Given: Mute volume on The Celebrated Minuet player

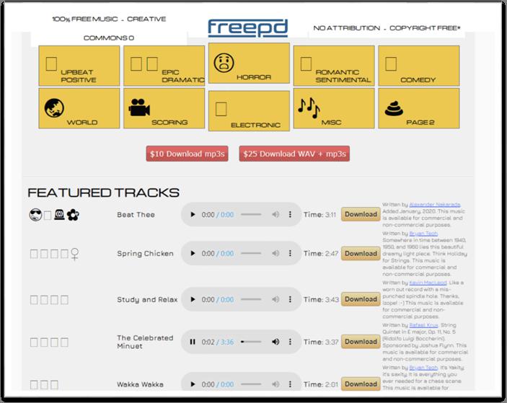Looking at the screenshot, I should click(275, 342).
